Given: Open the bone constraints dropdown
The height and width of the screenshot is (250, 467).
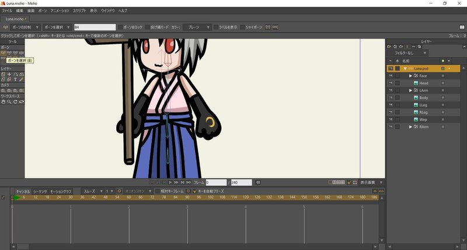Looking at the screenshot, I should 25,27.
